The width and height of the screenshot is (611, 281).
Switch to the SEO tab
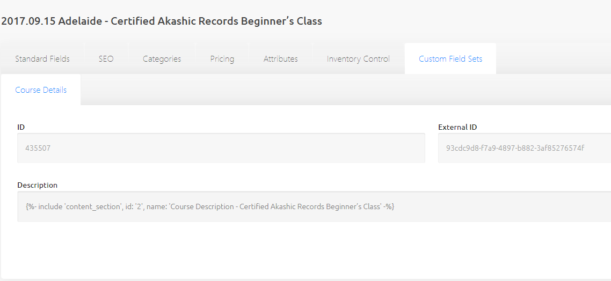[x=106, y=59]
